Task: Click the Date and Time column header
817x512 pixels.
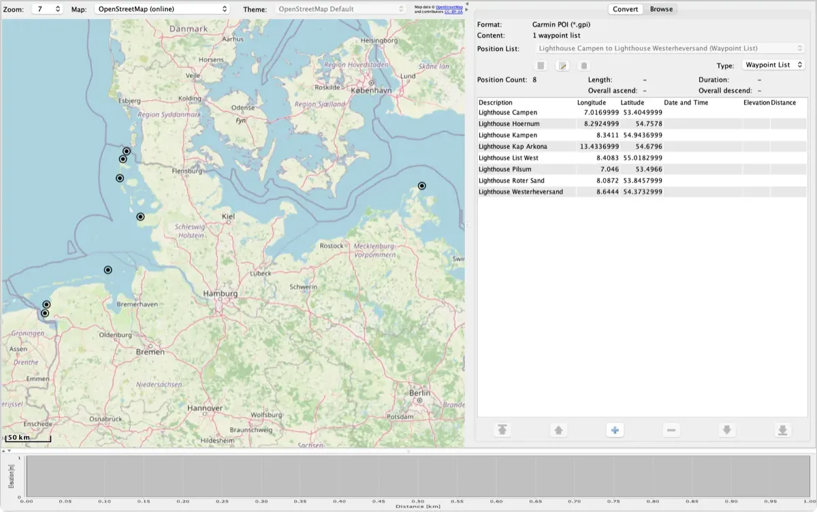Action: pos(703,103)
